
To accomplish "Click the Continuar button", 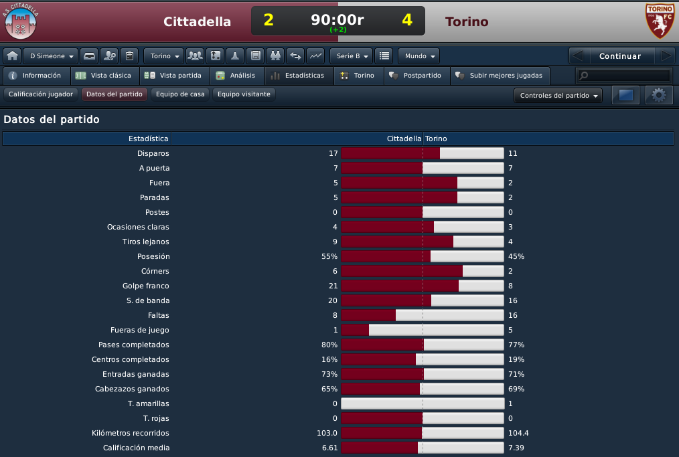I will 619,56.
